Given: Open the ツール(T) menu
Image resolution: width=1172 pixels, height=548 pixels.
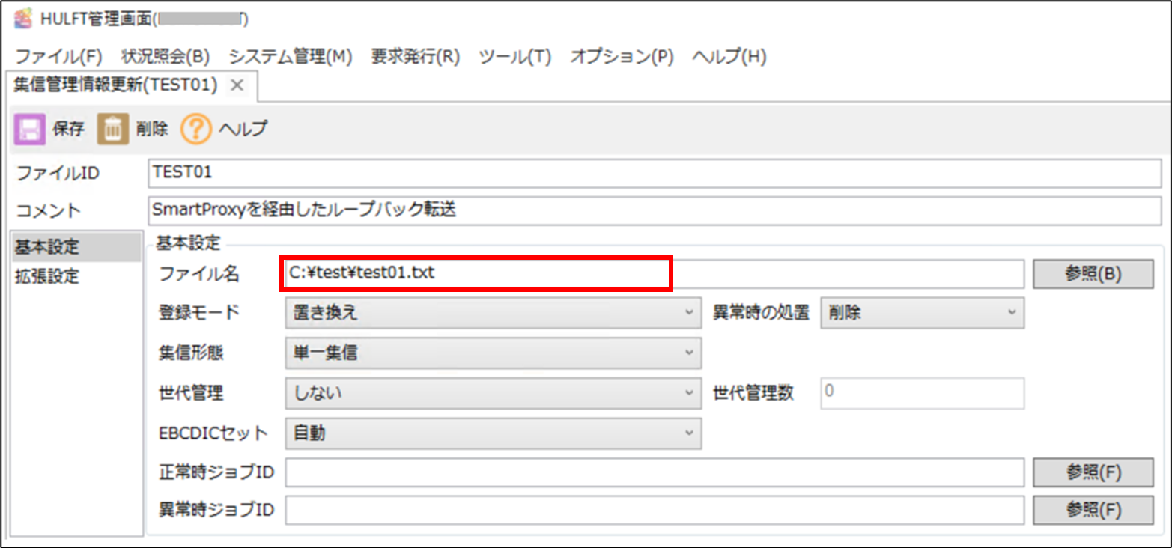Looking at the screenshot, I should coord(517,56).
